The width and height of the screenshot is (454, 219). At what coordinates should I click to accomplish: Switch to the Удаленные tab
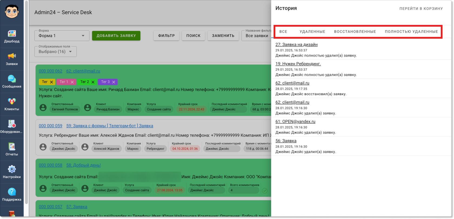[x=312, y=32]
